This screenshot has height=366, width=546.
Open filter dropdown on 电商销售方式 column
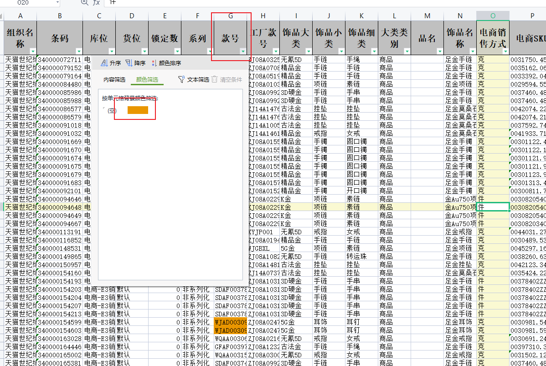505,51
